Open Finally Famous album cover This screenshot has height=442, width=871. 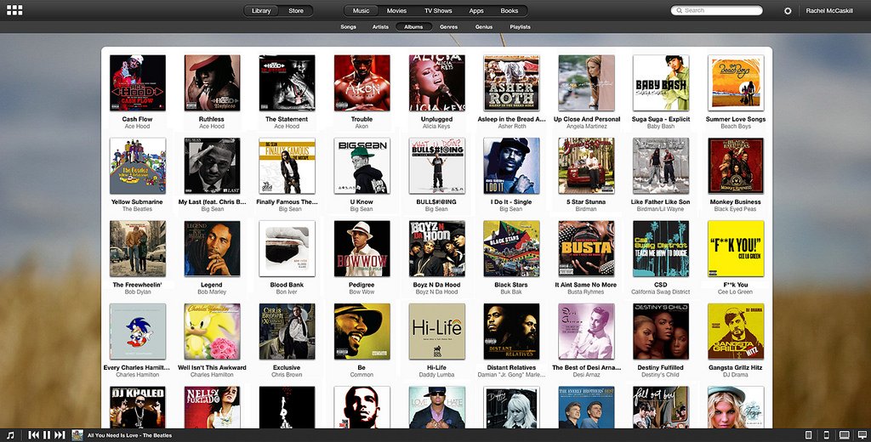[287, 166]
